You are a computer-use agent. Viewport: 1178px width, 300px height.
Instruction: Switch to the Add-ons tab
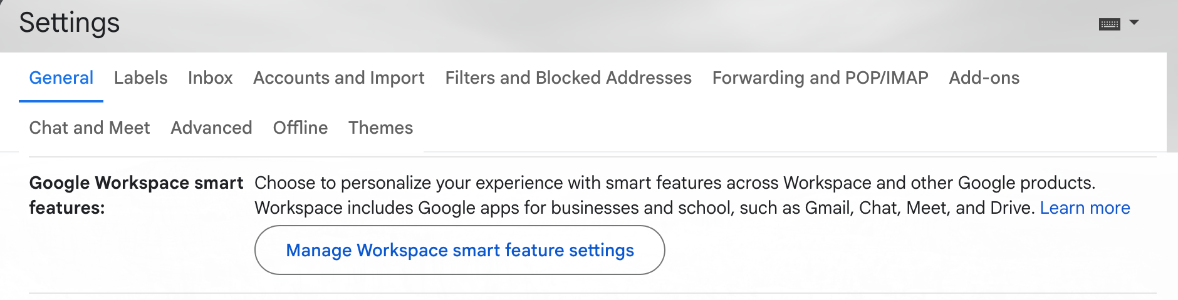pos(984,77)
